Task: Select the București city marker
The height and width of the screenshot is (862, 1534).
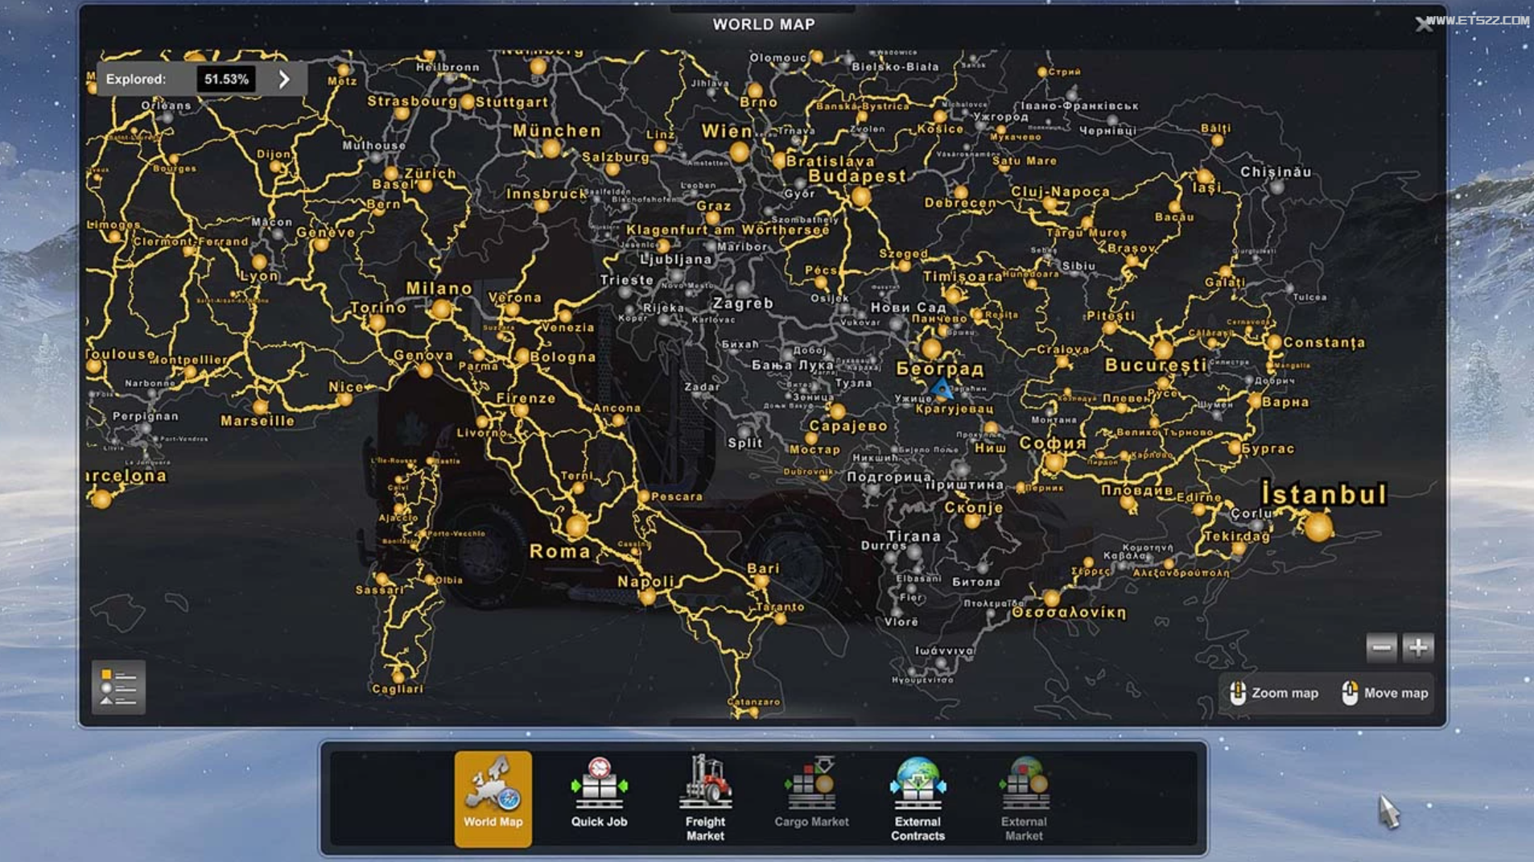Action: click(1163, 349)
